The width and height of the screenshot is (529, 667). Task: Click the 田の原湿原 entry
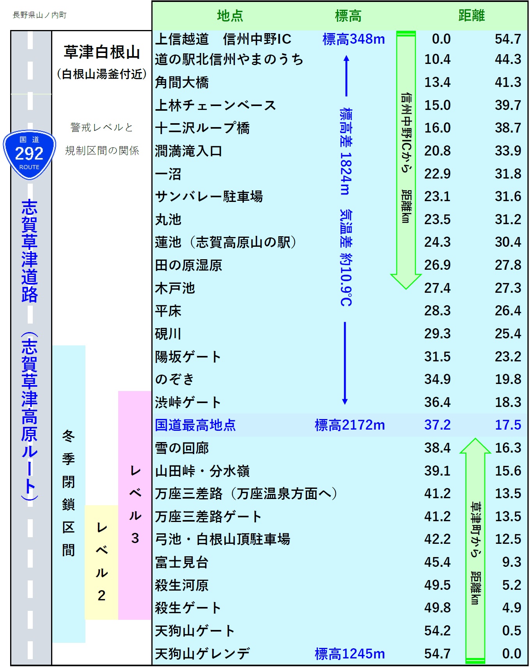(188, 265)
